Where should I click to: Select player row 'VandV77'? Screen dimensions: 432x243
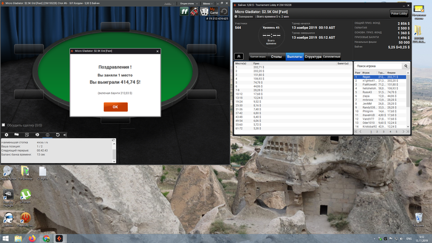(380, 119)
